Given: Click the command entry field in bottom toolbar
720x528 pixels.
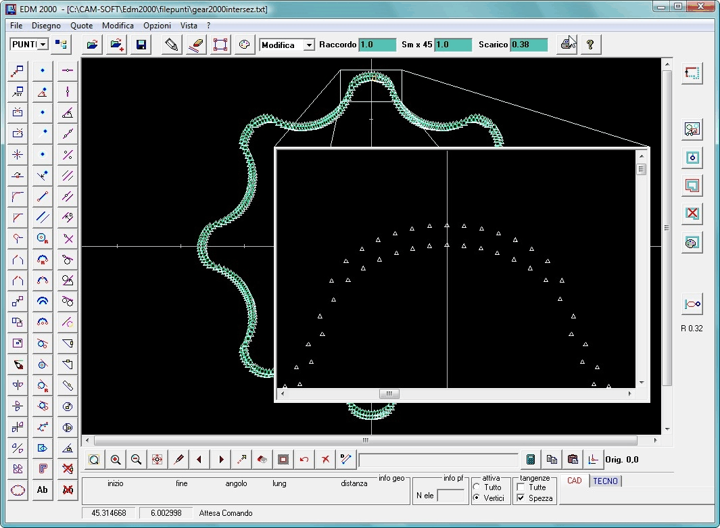Looking at the screenshot, I should point(439,460).
